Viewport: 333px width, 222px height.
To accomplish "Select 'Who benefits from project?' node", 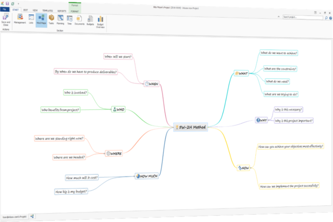I will [x=60, y=110].
